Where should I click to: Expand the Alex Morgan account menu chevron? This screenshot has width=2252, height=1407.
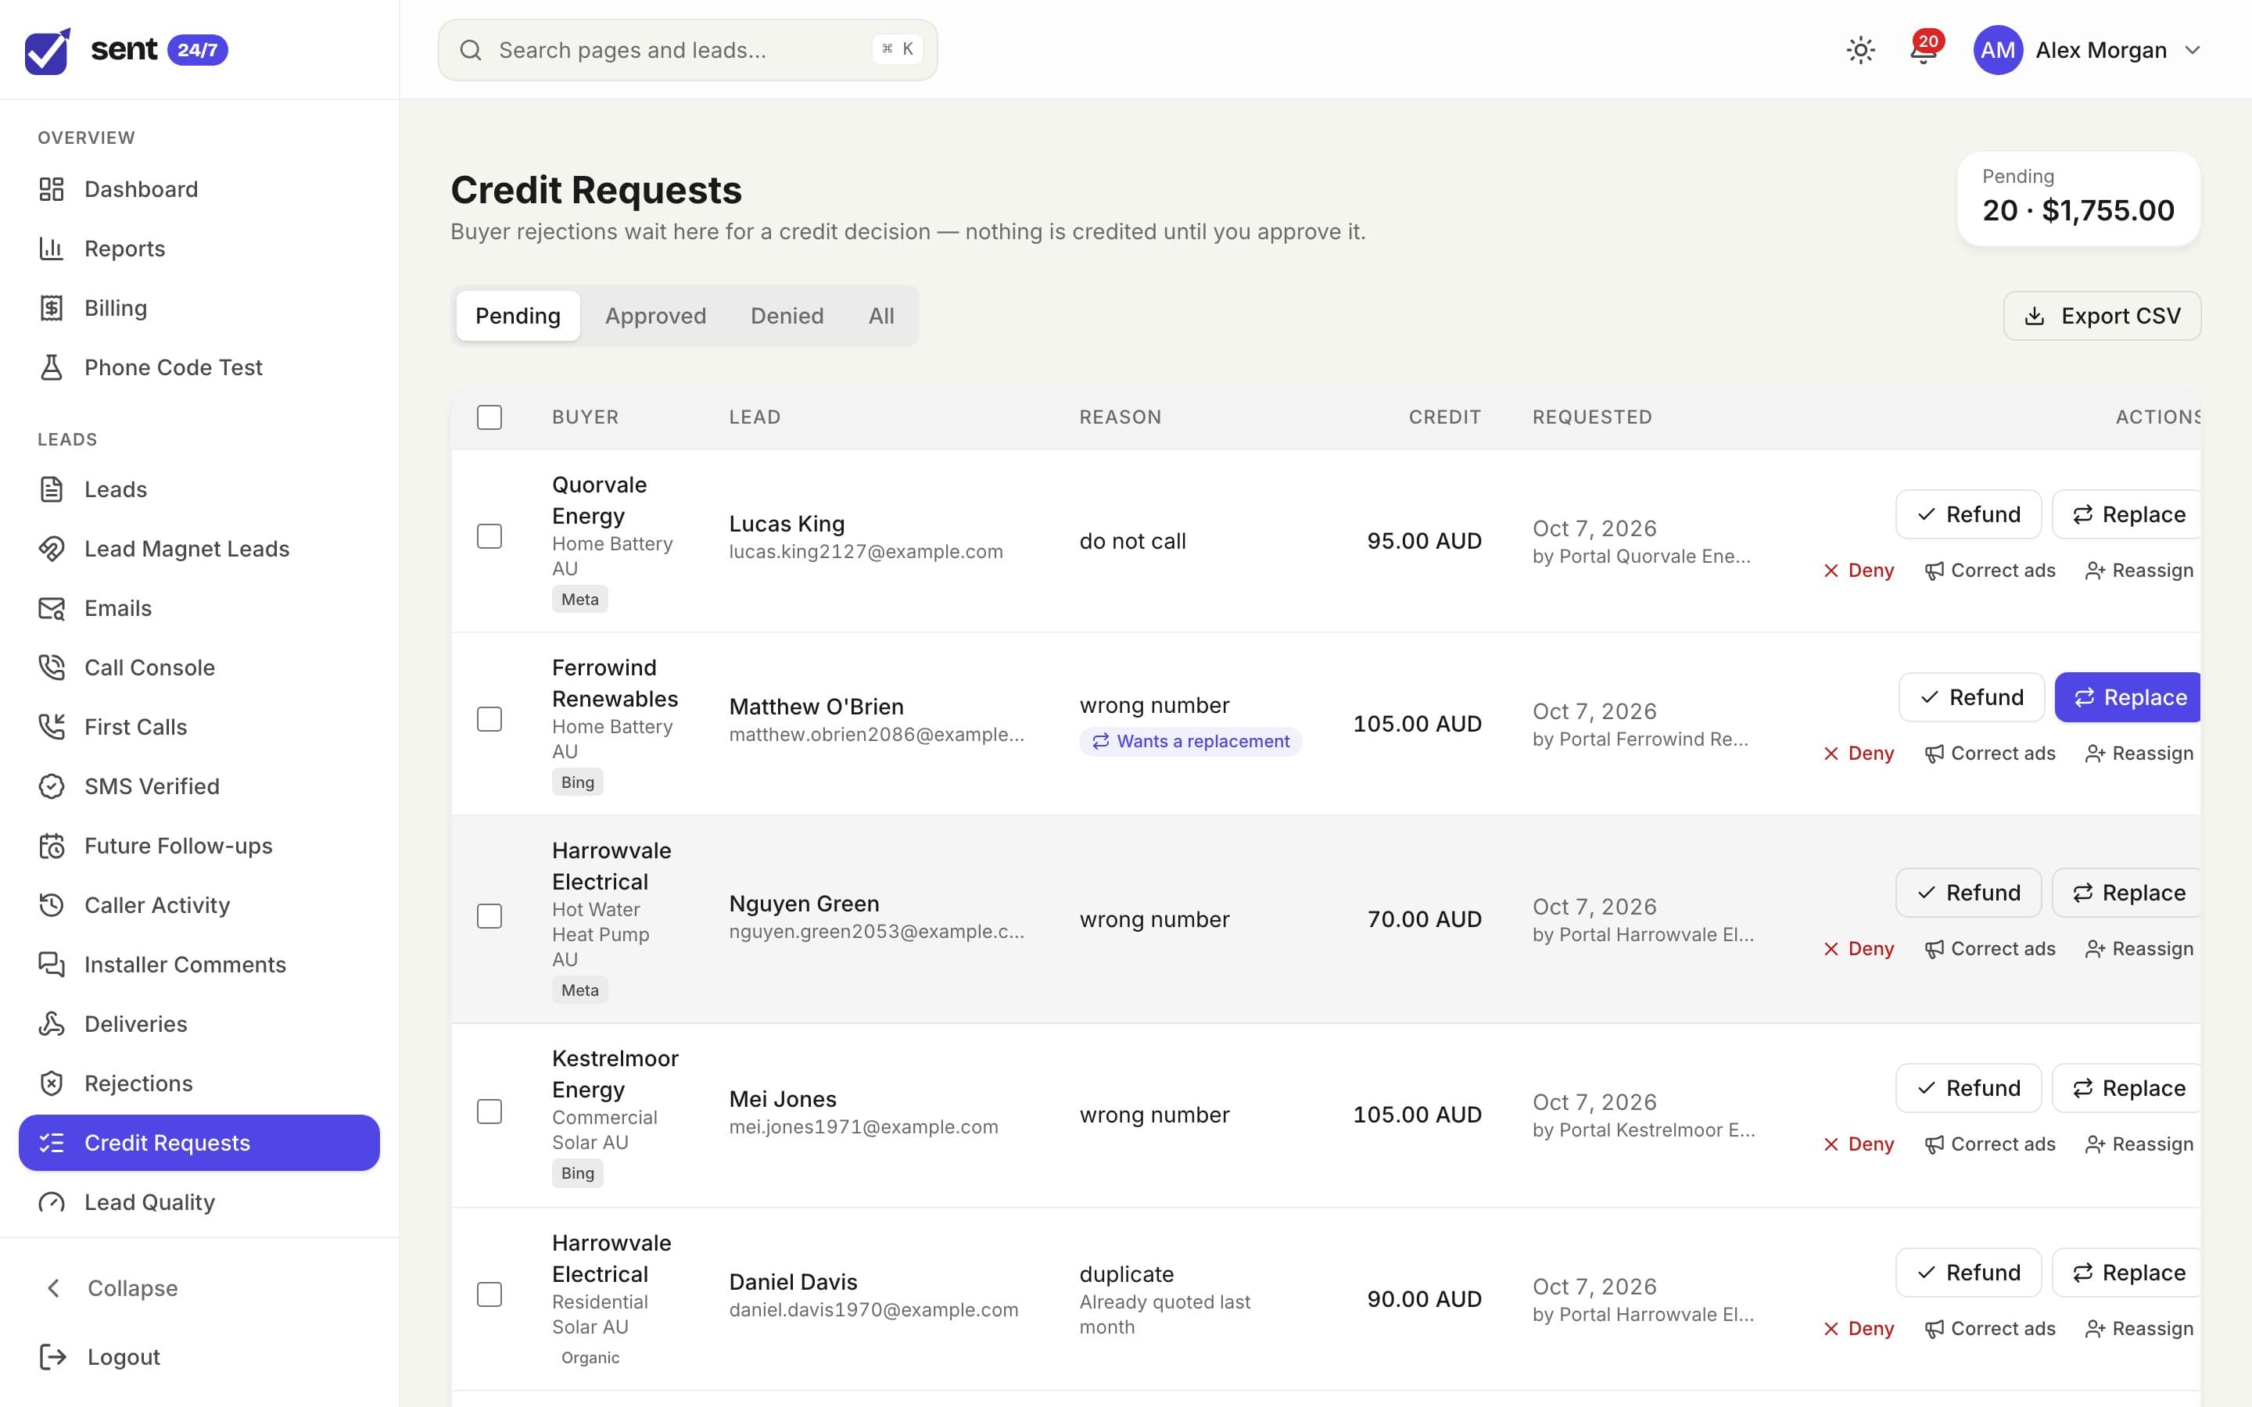pos(2193,50)
